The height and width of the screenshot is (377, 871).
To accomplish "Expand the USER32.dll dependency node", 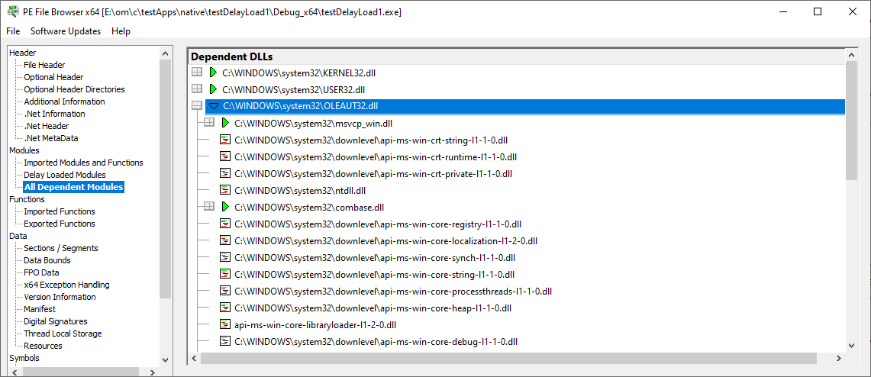I will [x=197, y=89].
